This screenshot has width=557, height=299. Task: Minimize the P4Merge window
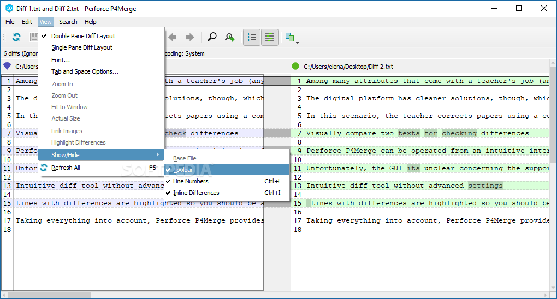tap(494, 8)
